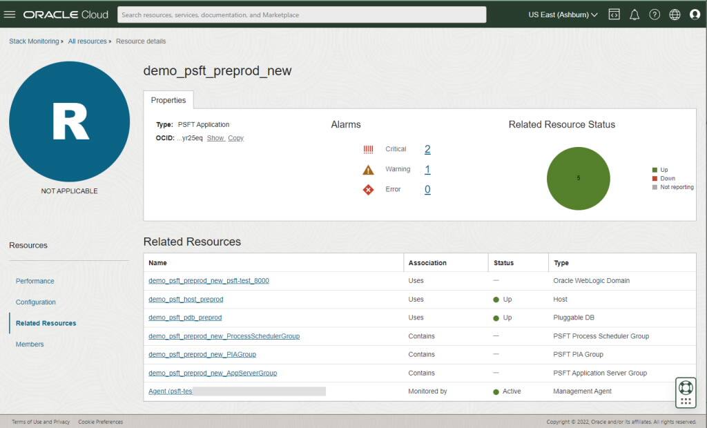Select Performance in the Resources sidebar
This screenshot has width=707, height=428.
pyautogui.click(x=35, y=281)
